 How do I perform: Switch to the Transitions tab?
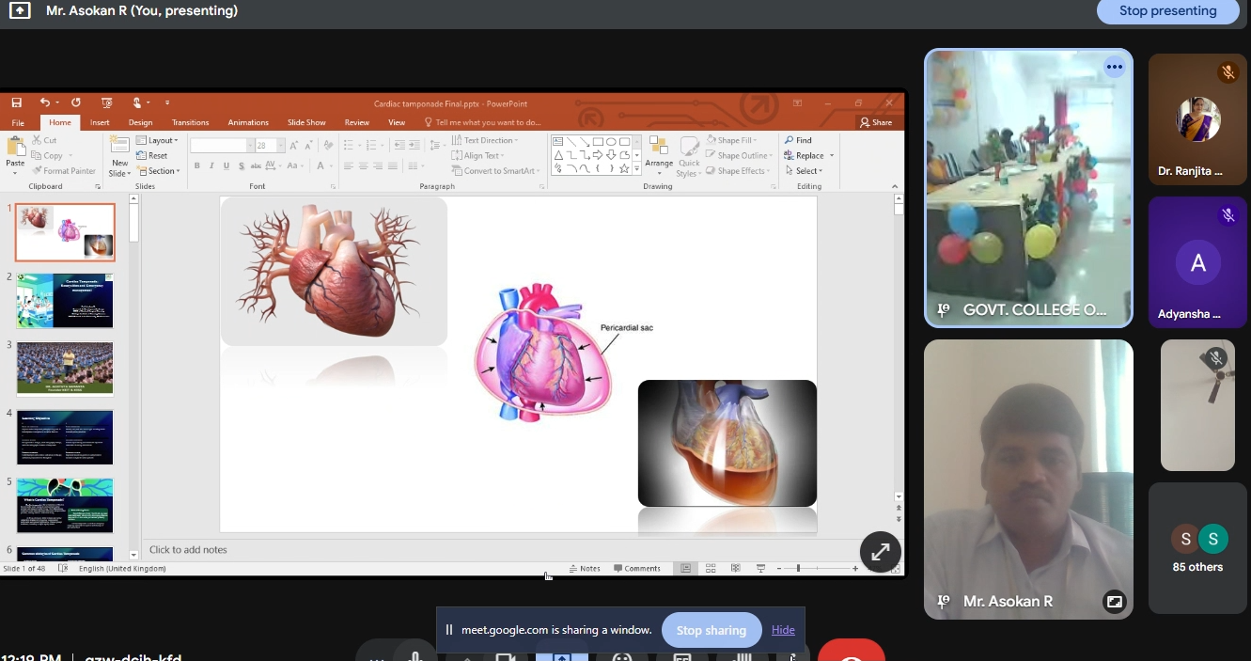[190, 122]
